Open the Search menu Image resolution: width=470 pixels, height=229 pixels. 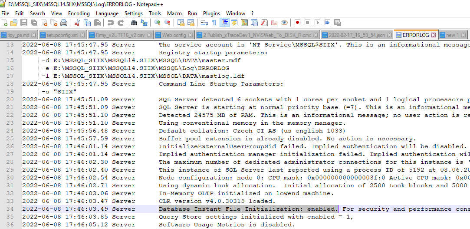[37, 13]
